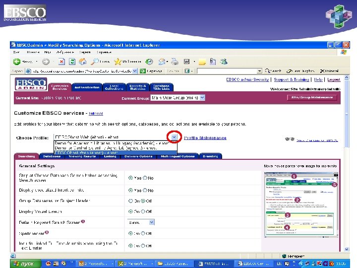This screenshot has width=357, height=268.
Task: Turn Off Display Visual Search
Action: pyautogui.click(x=143, y=211)
